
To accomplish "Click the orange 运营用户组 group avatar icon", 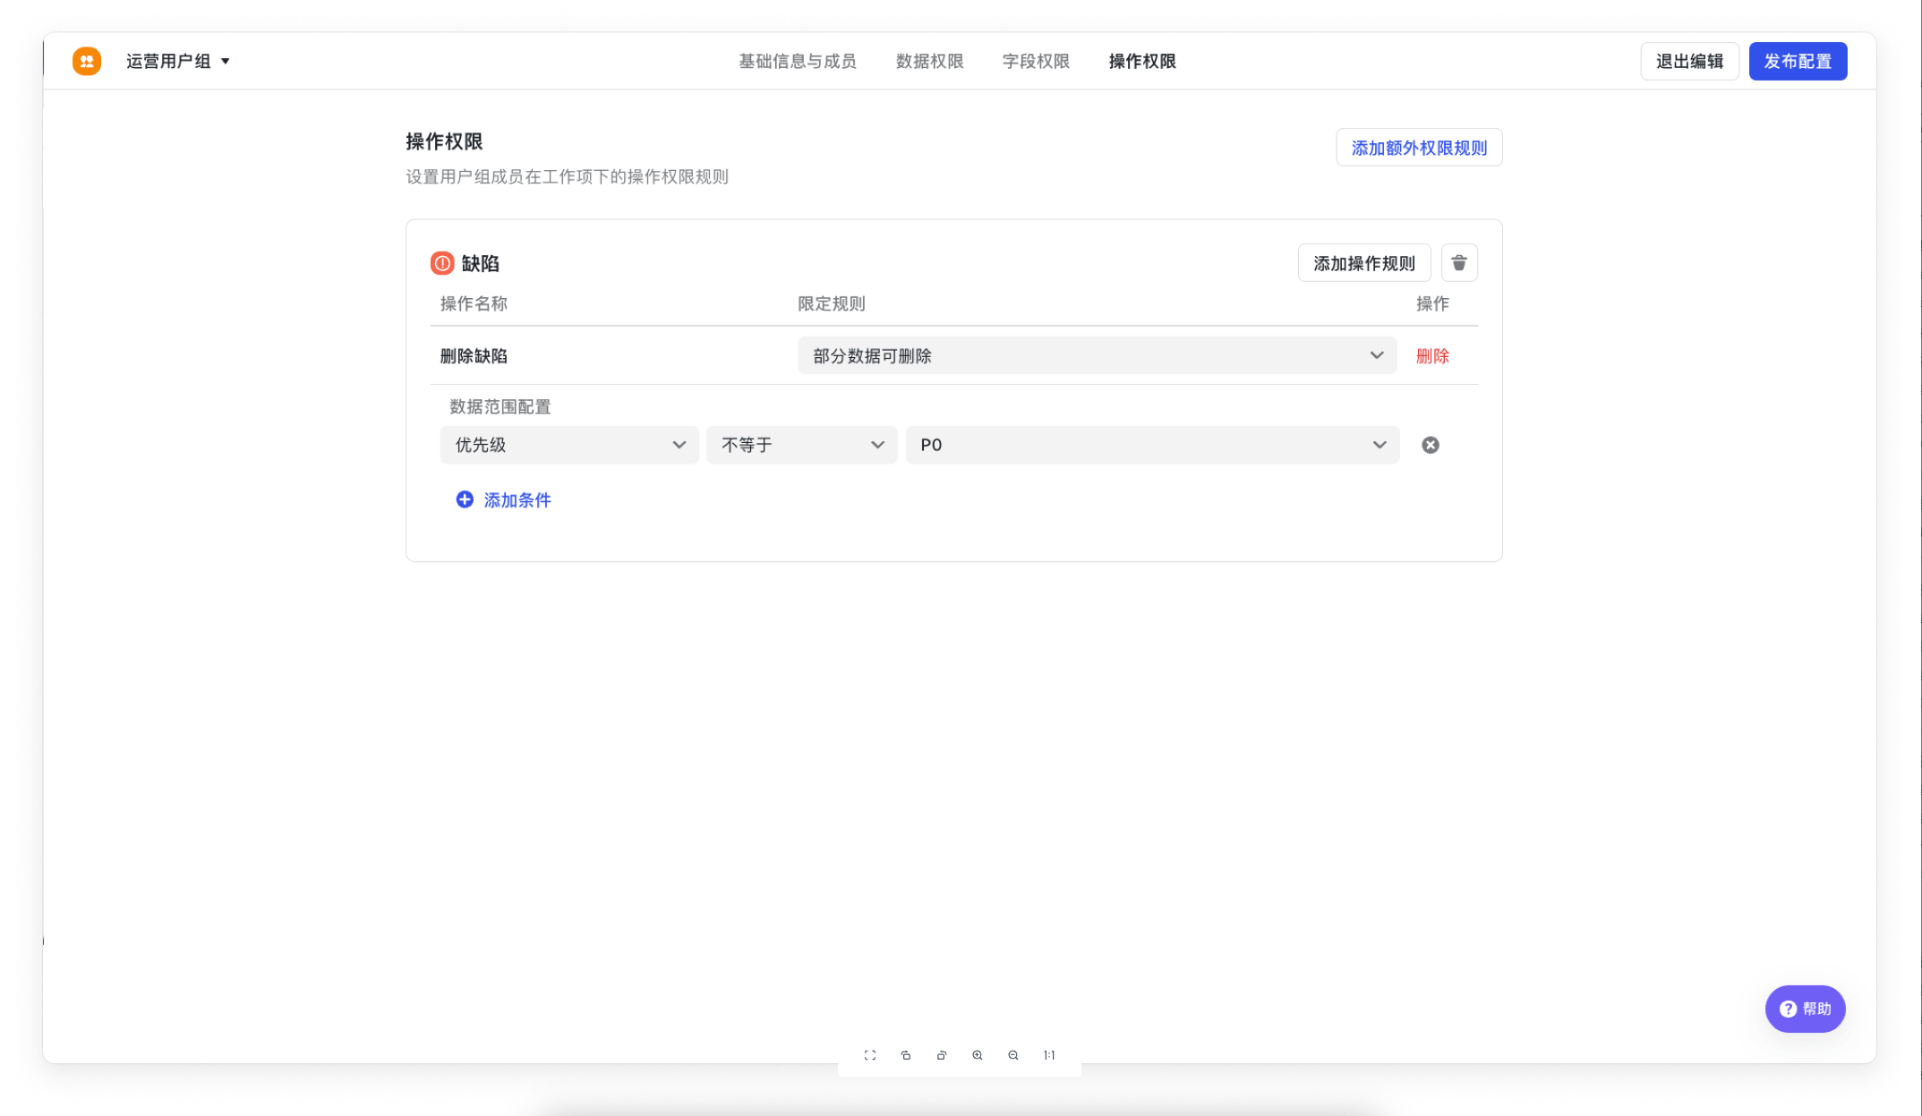I will coord(87,61).
